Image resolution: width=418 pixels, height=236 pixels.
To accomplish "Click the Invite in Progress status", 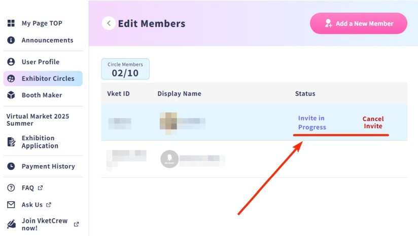I will coord(311,123).
